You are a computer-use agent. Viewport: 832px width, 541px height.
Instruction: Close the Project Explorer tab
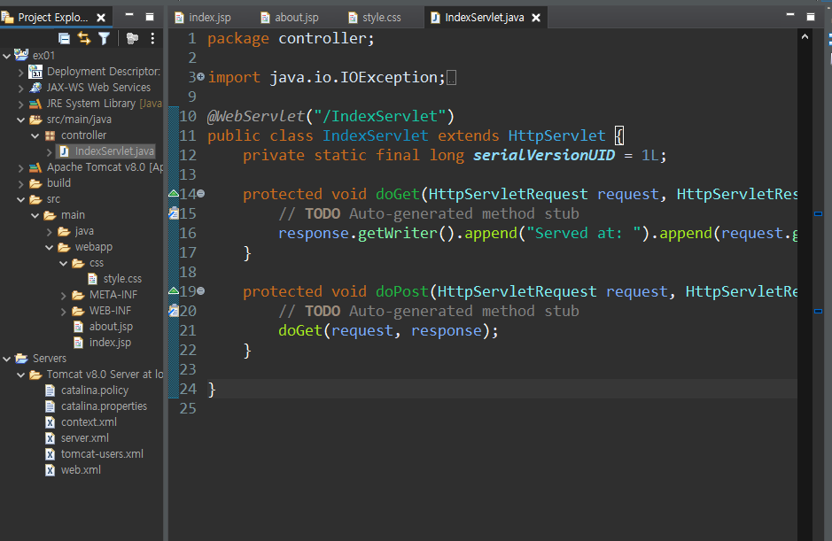coord(101,18)
